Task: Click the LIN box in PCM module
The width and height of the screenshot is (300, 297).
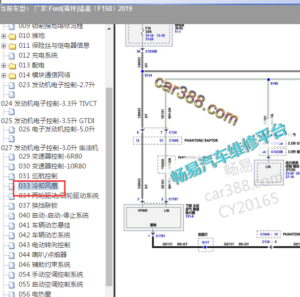Action: click(269, 173)
